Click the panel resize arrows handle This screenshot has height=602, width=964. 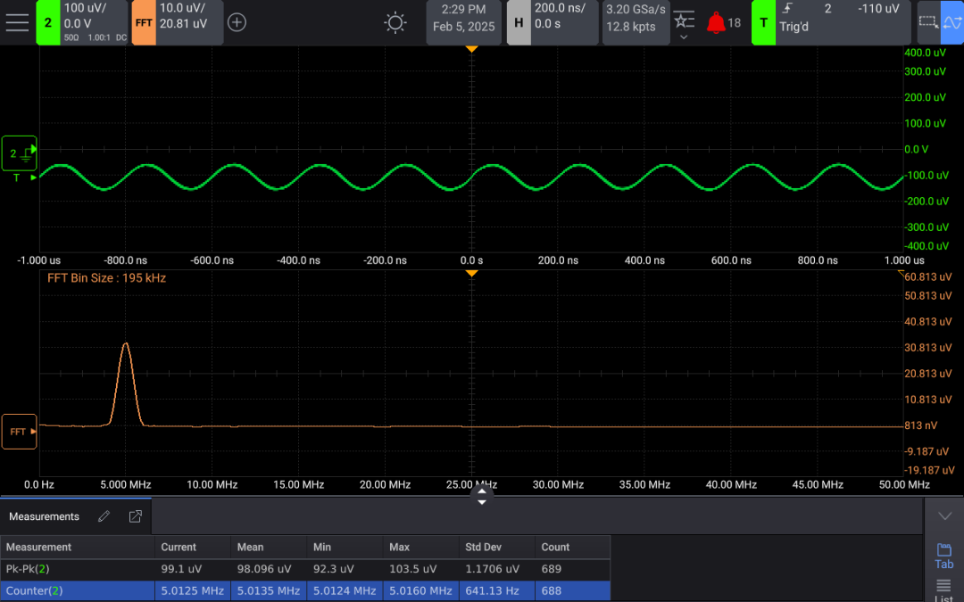click(x=482, y=496)
